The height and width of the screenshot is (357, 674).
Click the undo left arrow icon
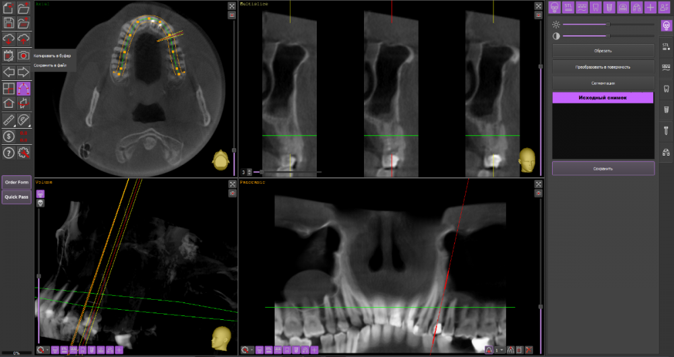[9, 71]
